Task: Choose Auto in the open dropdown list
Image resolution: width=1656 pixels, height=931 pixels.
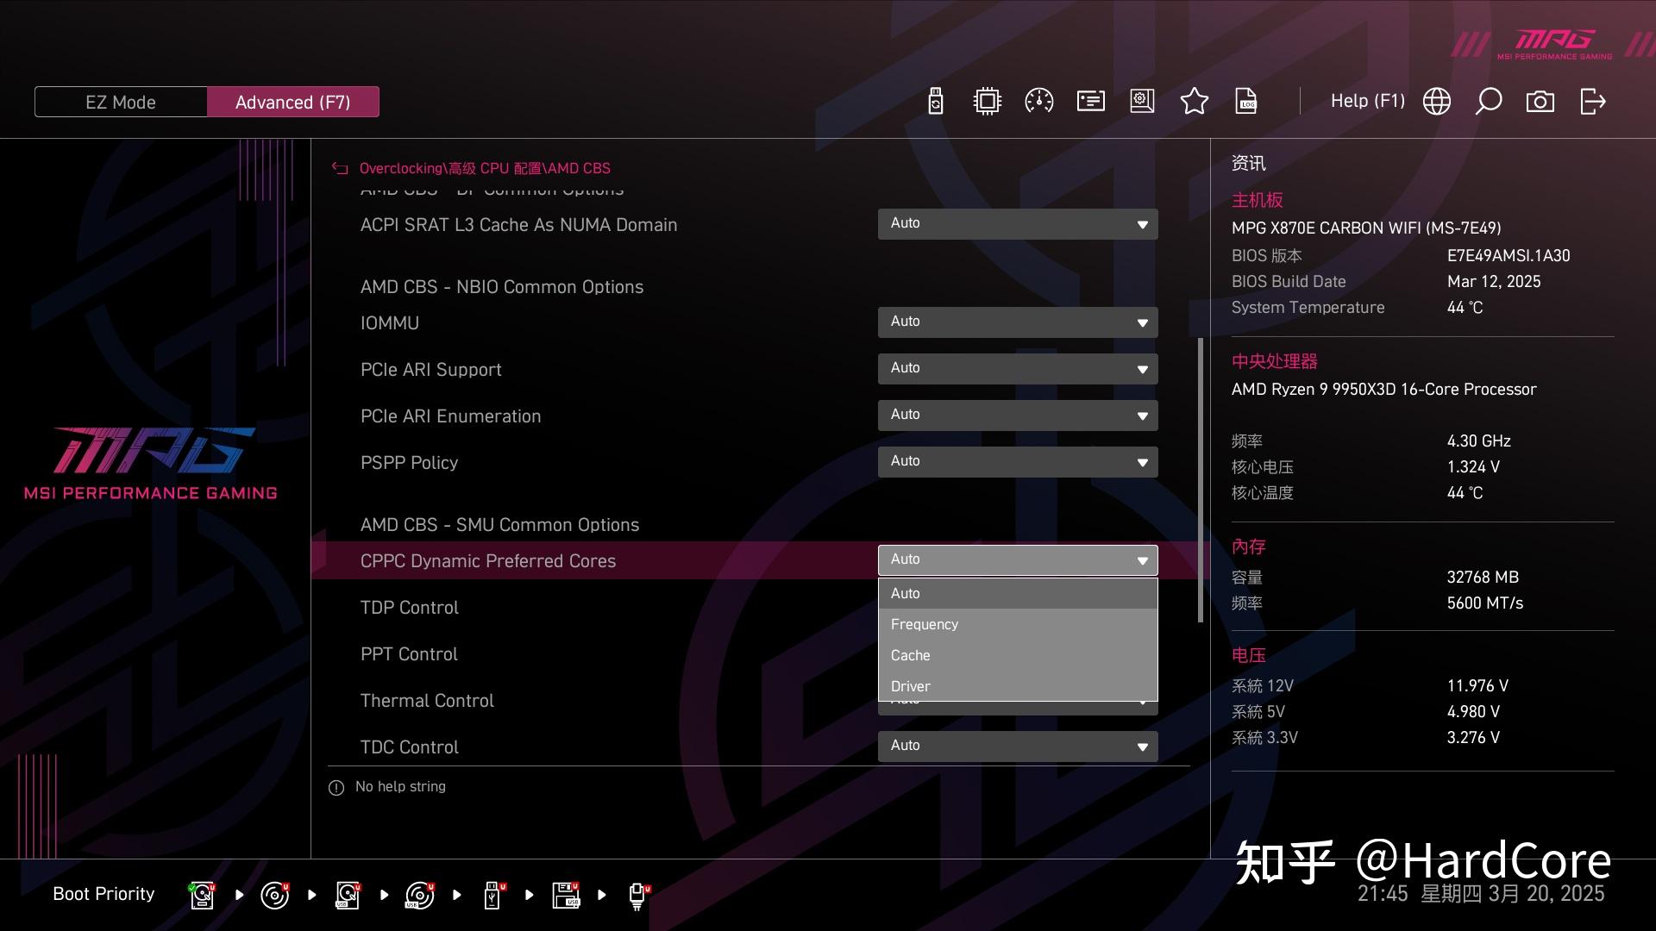Action: click(1018, 594)
